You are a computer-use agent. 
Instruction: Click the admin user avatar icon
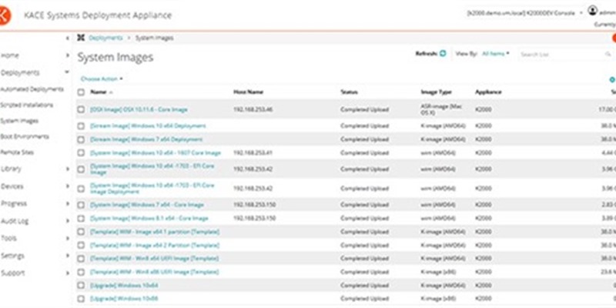[592, 11]
